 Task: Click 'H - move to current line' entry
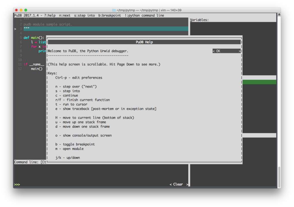pyautogui.click(x=95, y=117)
